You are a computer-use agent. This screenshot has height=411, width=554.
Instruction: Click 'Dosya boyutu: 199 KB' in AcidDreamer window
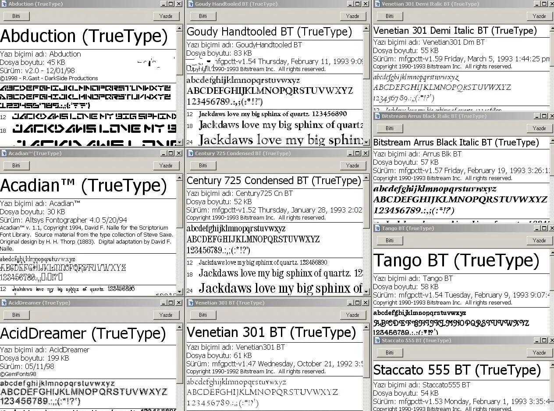pos(35,358)
